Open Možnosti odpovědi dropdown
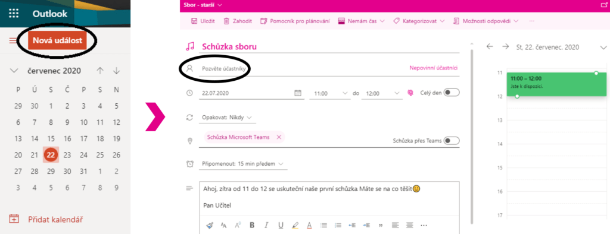The image size is (610, 234). click(486, 21)
